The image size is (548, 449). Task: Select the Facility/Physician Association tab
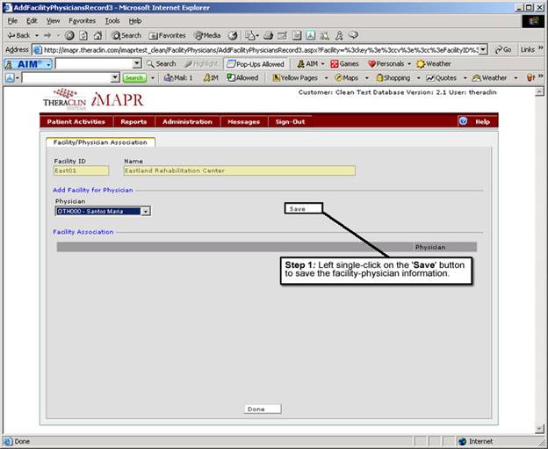click(x=99, y=142)
